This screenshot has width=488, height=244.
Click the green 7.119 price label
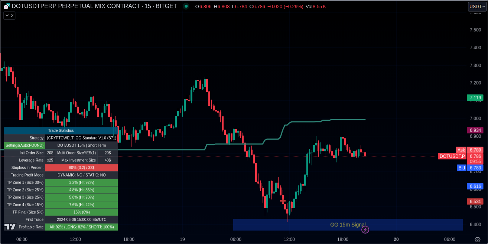[x=475, y=98]
